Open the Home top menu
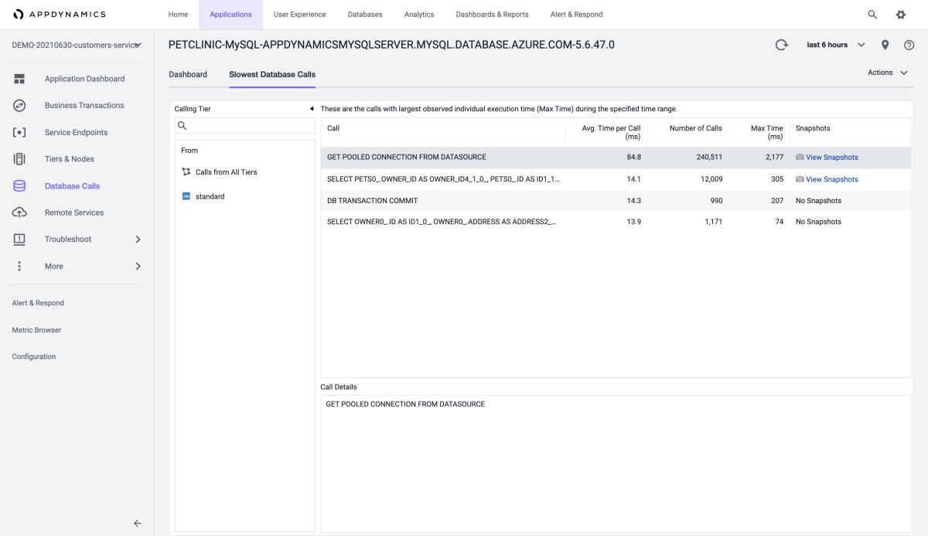This screenshot has height=536, width=928. click(178, 15)
